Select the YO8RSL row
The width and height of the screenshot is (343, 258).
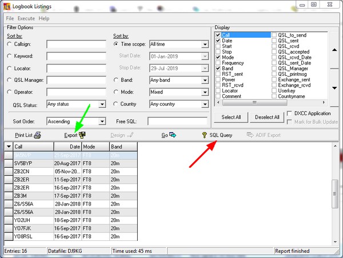[71, 236]
